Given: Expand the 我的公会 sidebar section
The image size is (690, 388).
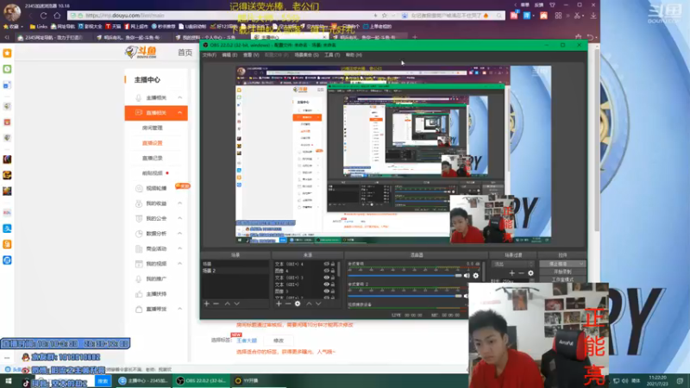Looking at the screenshot, I should [180, 218].
